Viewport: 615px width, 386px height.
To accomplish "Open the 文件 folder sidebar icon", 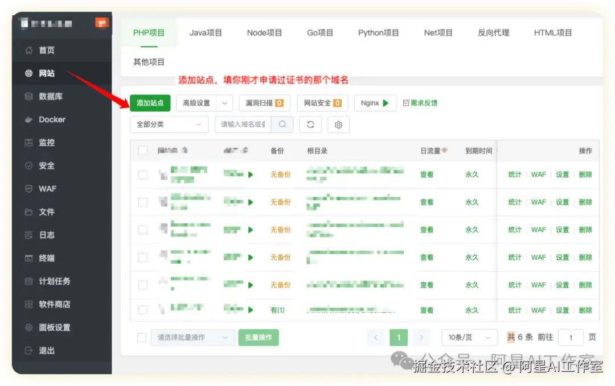I will [x=28, y=212].
